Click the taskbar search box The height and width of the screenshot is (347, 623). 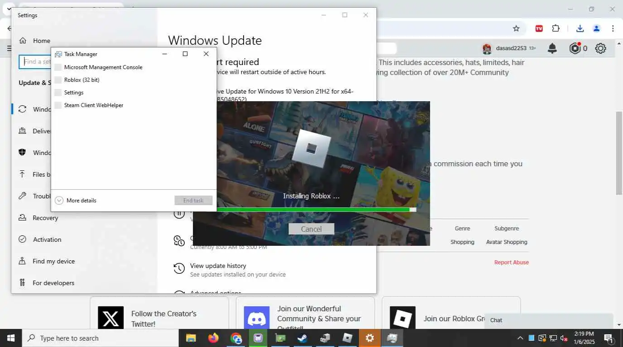(101, 338)
